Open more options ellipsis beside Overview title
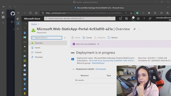 tap(139, 29)
